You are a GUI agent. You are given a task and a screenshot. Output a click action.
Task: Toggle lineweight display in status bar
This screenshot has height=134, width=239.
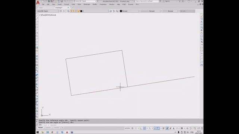tap(164, 128)
